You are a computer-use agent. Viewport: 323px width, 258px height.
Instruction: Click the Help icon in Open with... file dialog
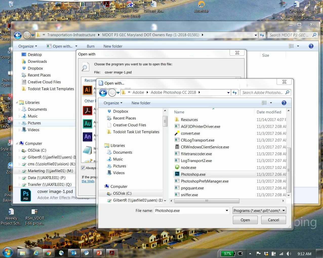tap(284, 103)
